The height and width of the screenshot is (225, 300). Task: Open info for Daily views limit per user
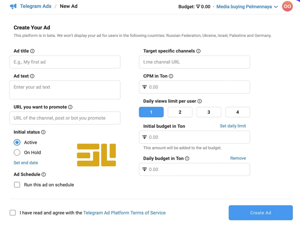[x=200, y=101]
